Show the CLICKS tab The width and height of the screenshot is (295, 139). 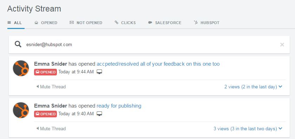pos(125,23)
